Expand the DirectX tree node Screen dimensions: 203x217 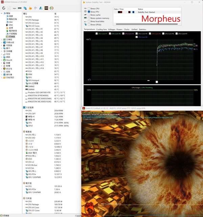[1, 60]
